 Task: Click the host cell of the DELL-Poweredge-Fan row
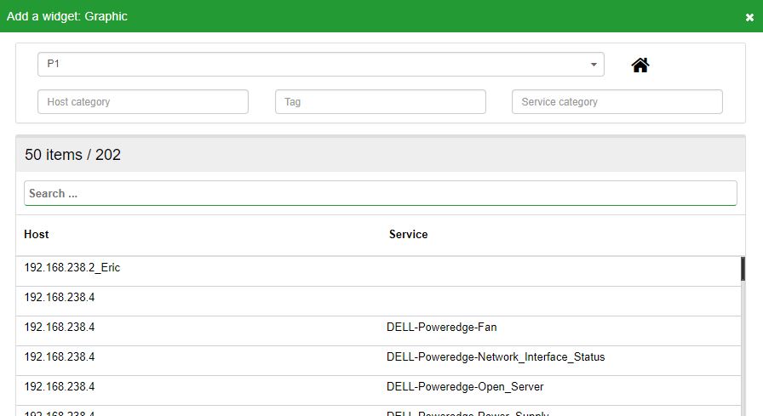click(x=60, y=327)
